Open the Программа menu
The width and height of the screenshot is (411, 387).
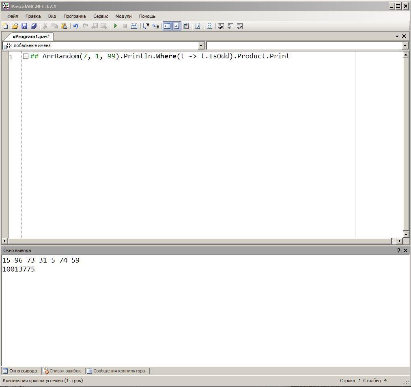75,16
